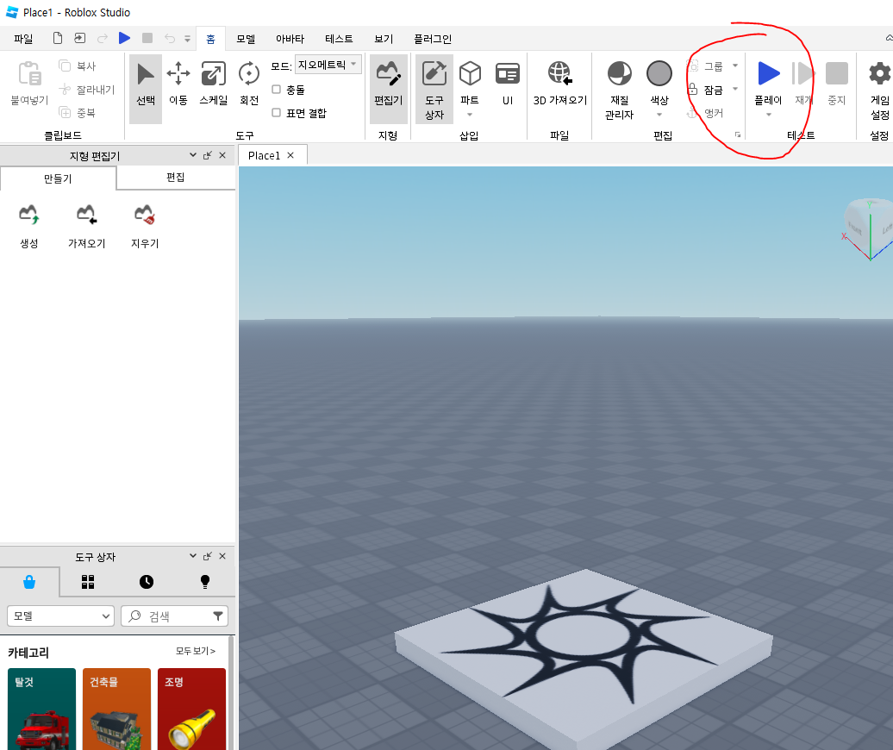The width and height of the screenshot is (893, 750).
Task: Select the 만들기 (Create) terrain tab
Action: tap(58, 178)
